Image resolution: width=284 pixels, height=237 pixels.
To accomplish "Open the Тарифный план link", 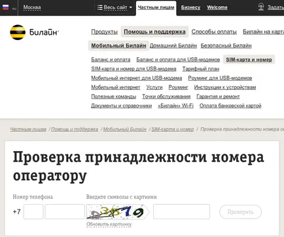I will [x=201, y=69].
